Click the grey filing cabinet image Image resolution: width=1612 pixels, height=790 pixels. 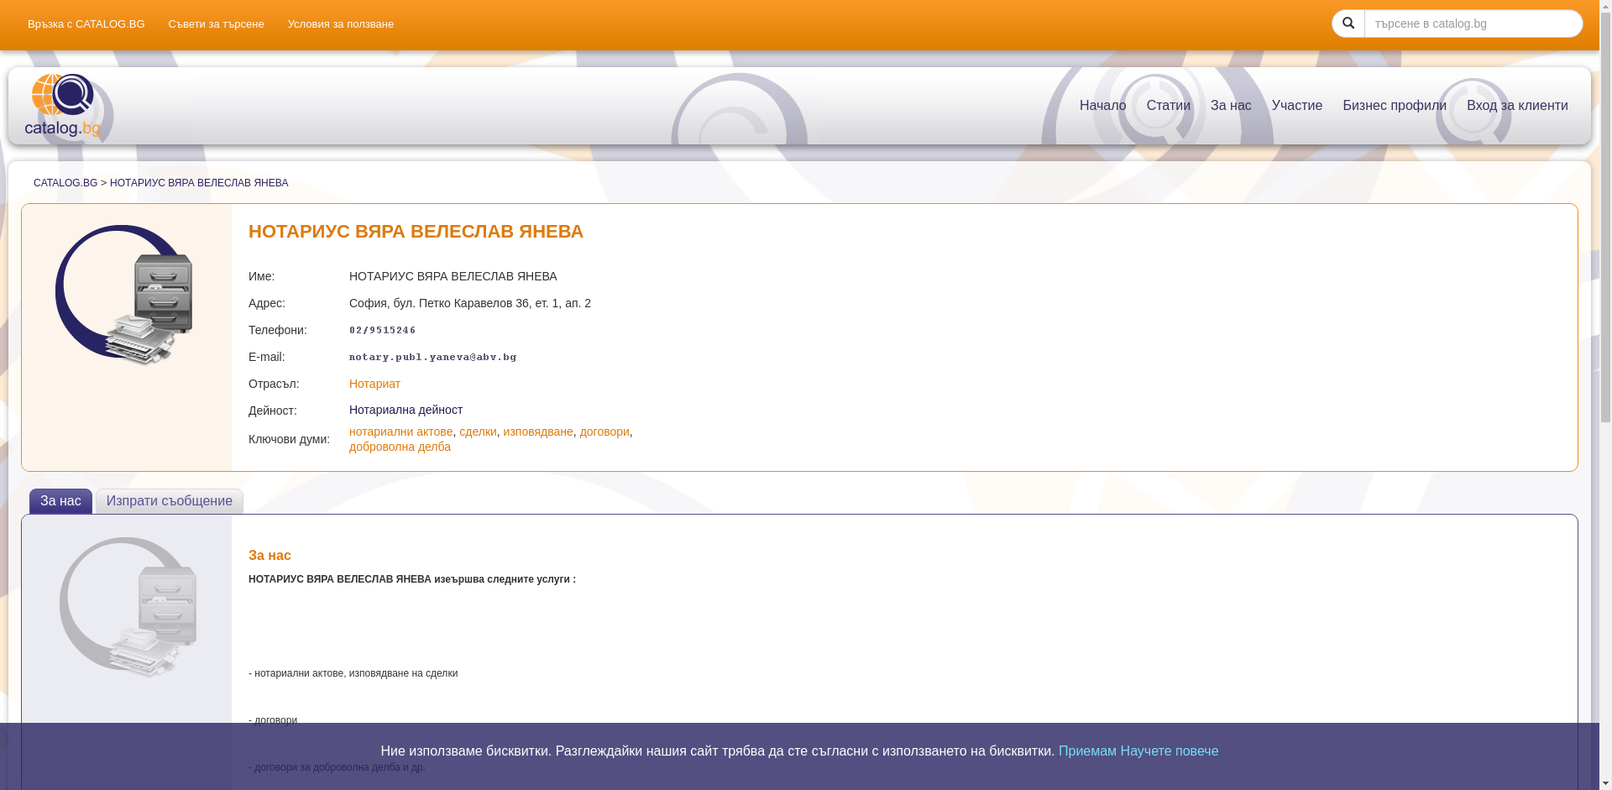click(128, 607)
